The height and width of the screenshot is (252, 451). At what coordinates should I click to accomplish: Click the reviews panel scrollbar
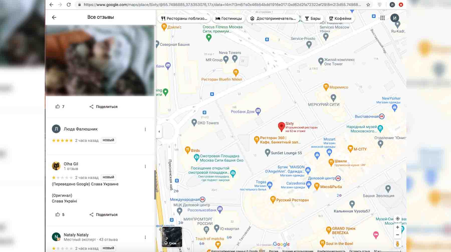pyautogui.click(x=155, y=185)
